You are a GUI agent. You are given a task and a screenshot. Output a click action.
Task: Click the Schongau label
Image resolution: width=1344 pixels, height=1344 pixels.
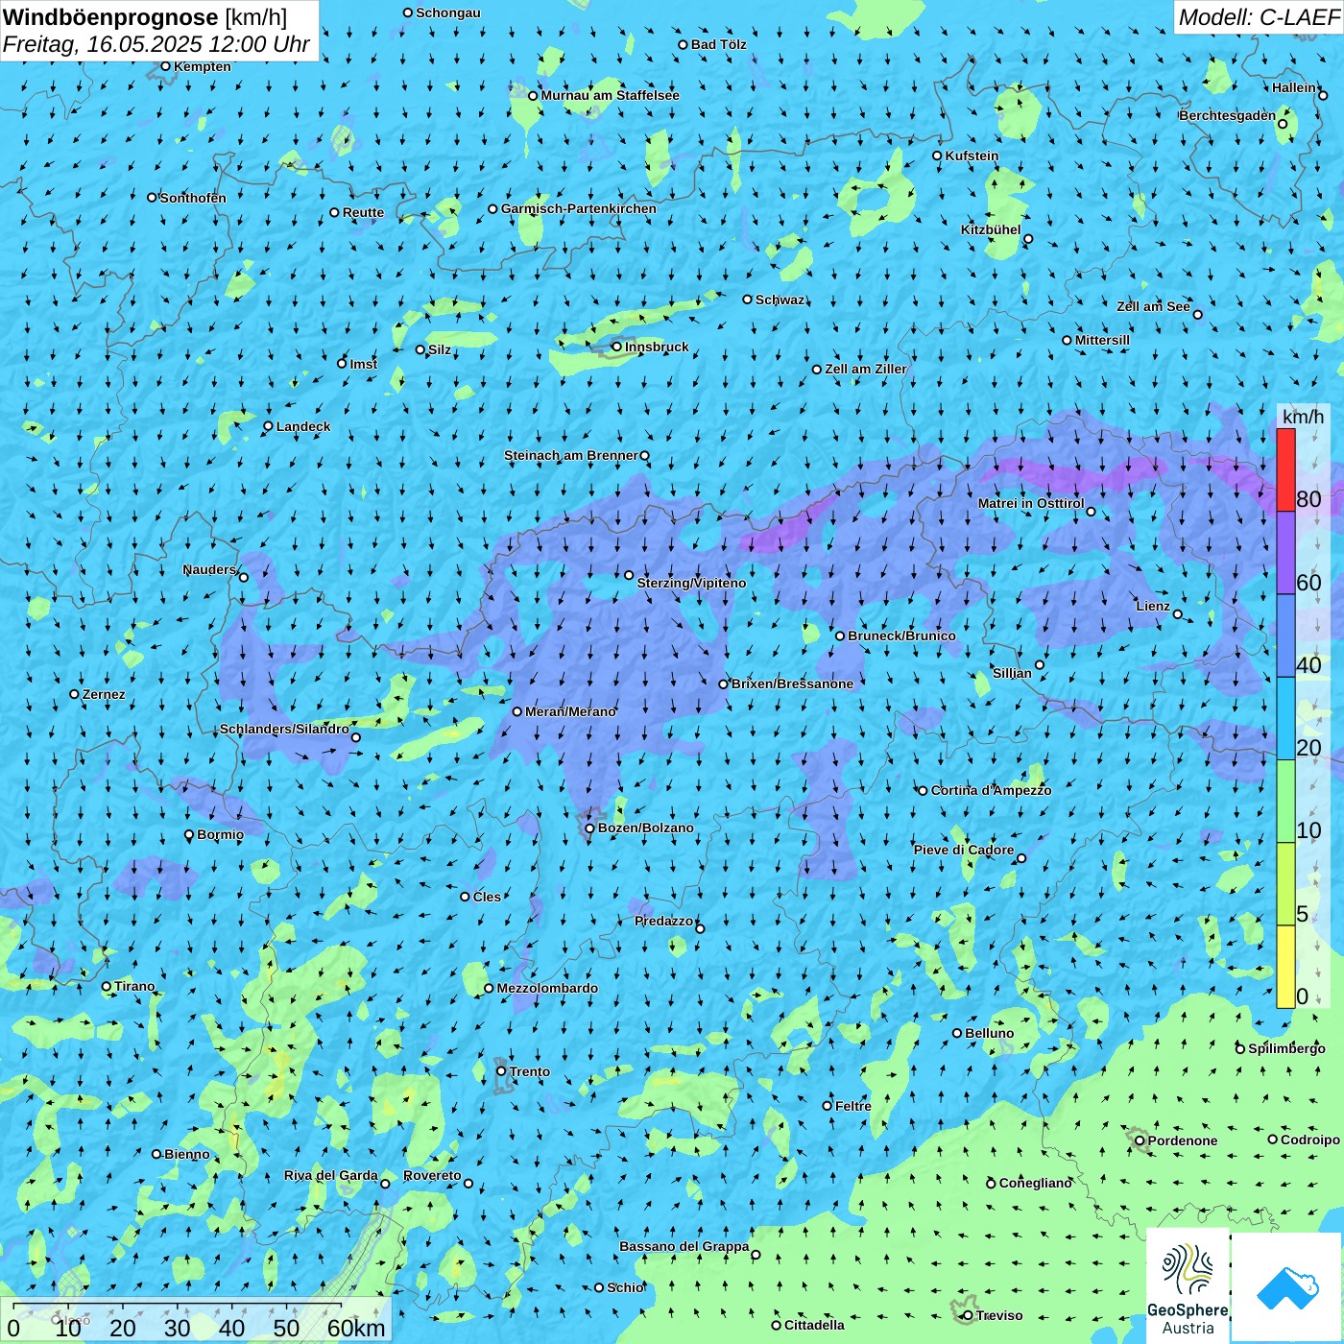[448, 12]
